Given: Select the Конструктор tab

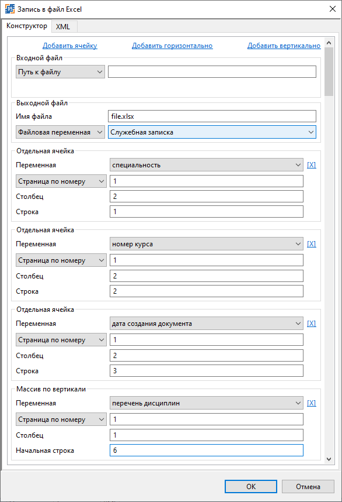Looking at the screenshot, I should [27, 26].
